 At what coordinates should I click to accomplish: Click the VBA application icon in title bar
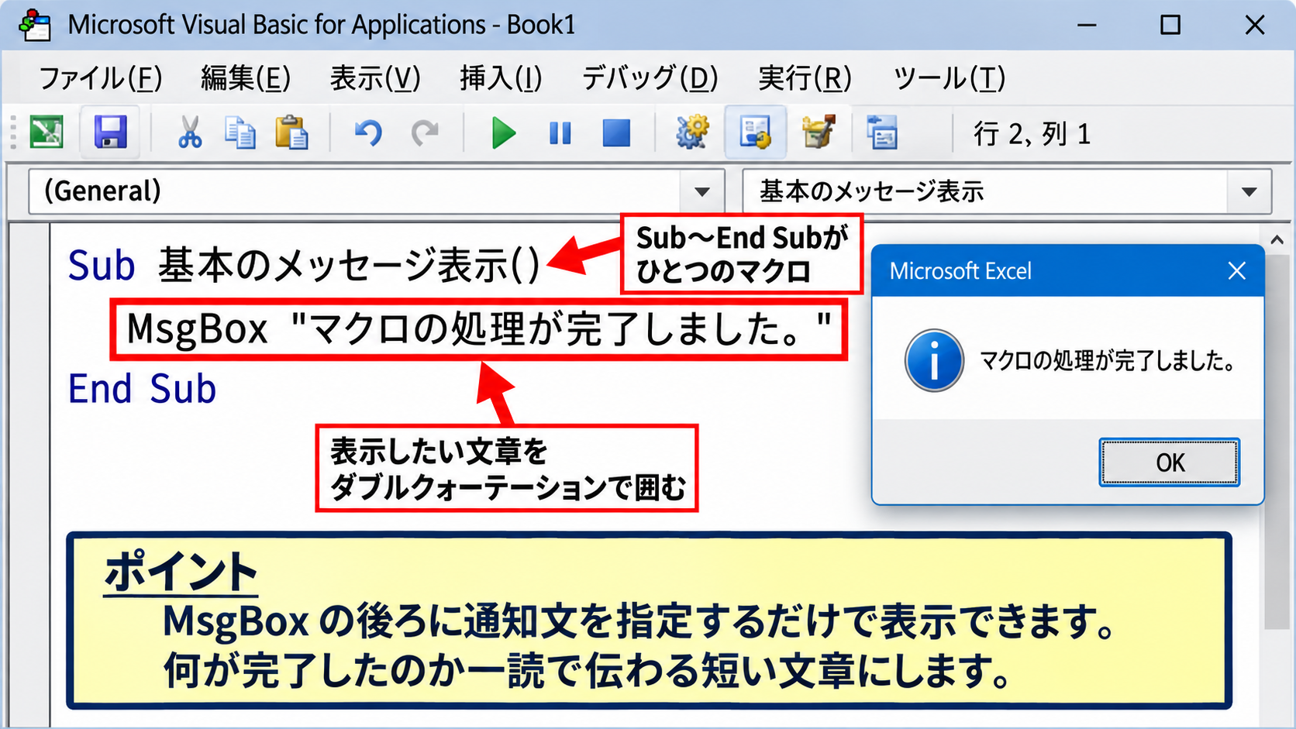[35, 25]
